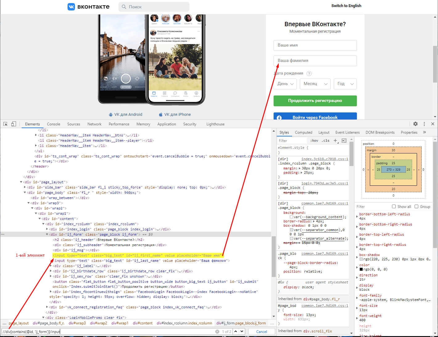The height and width of the screenshot is (337, 438).
Task: Activate the DevTools element inspector icon
Action: pos(6,124)
